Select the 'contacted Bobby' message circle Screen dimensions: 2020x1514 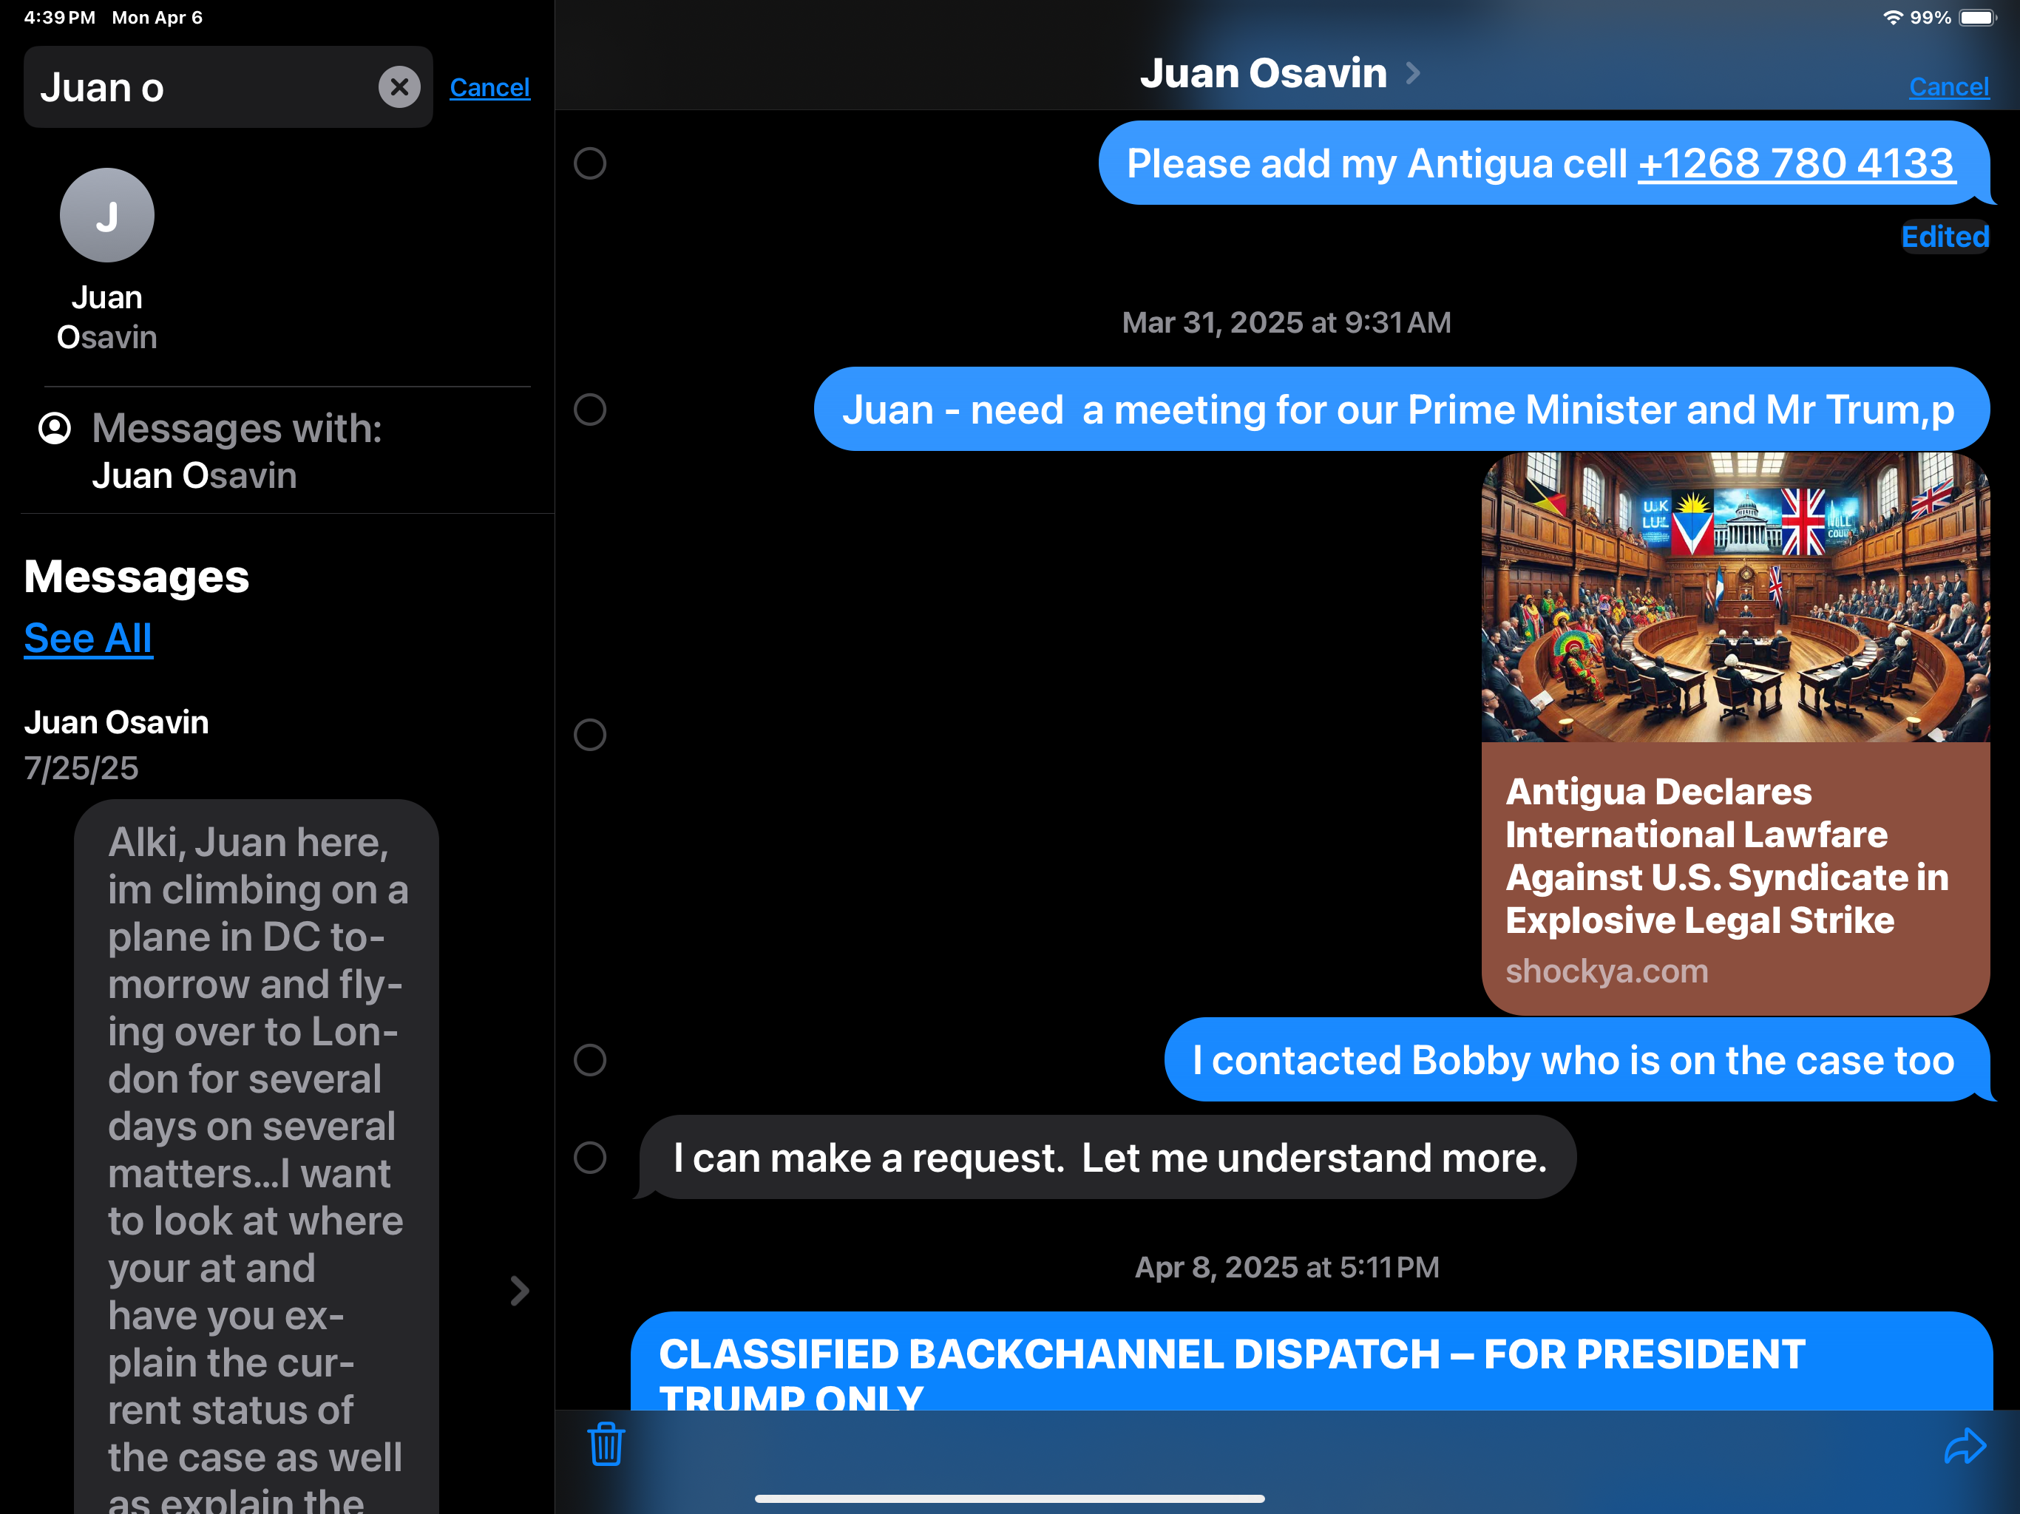pos(590,1059)
